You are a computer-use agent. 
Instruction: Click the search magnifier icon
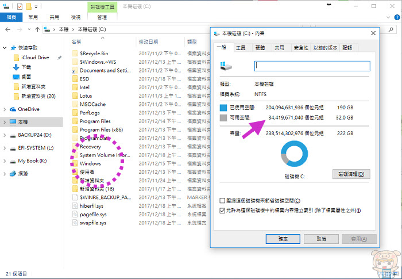coord(391,29)
